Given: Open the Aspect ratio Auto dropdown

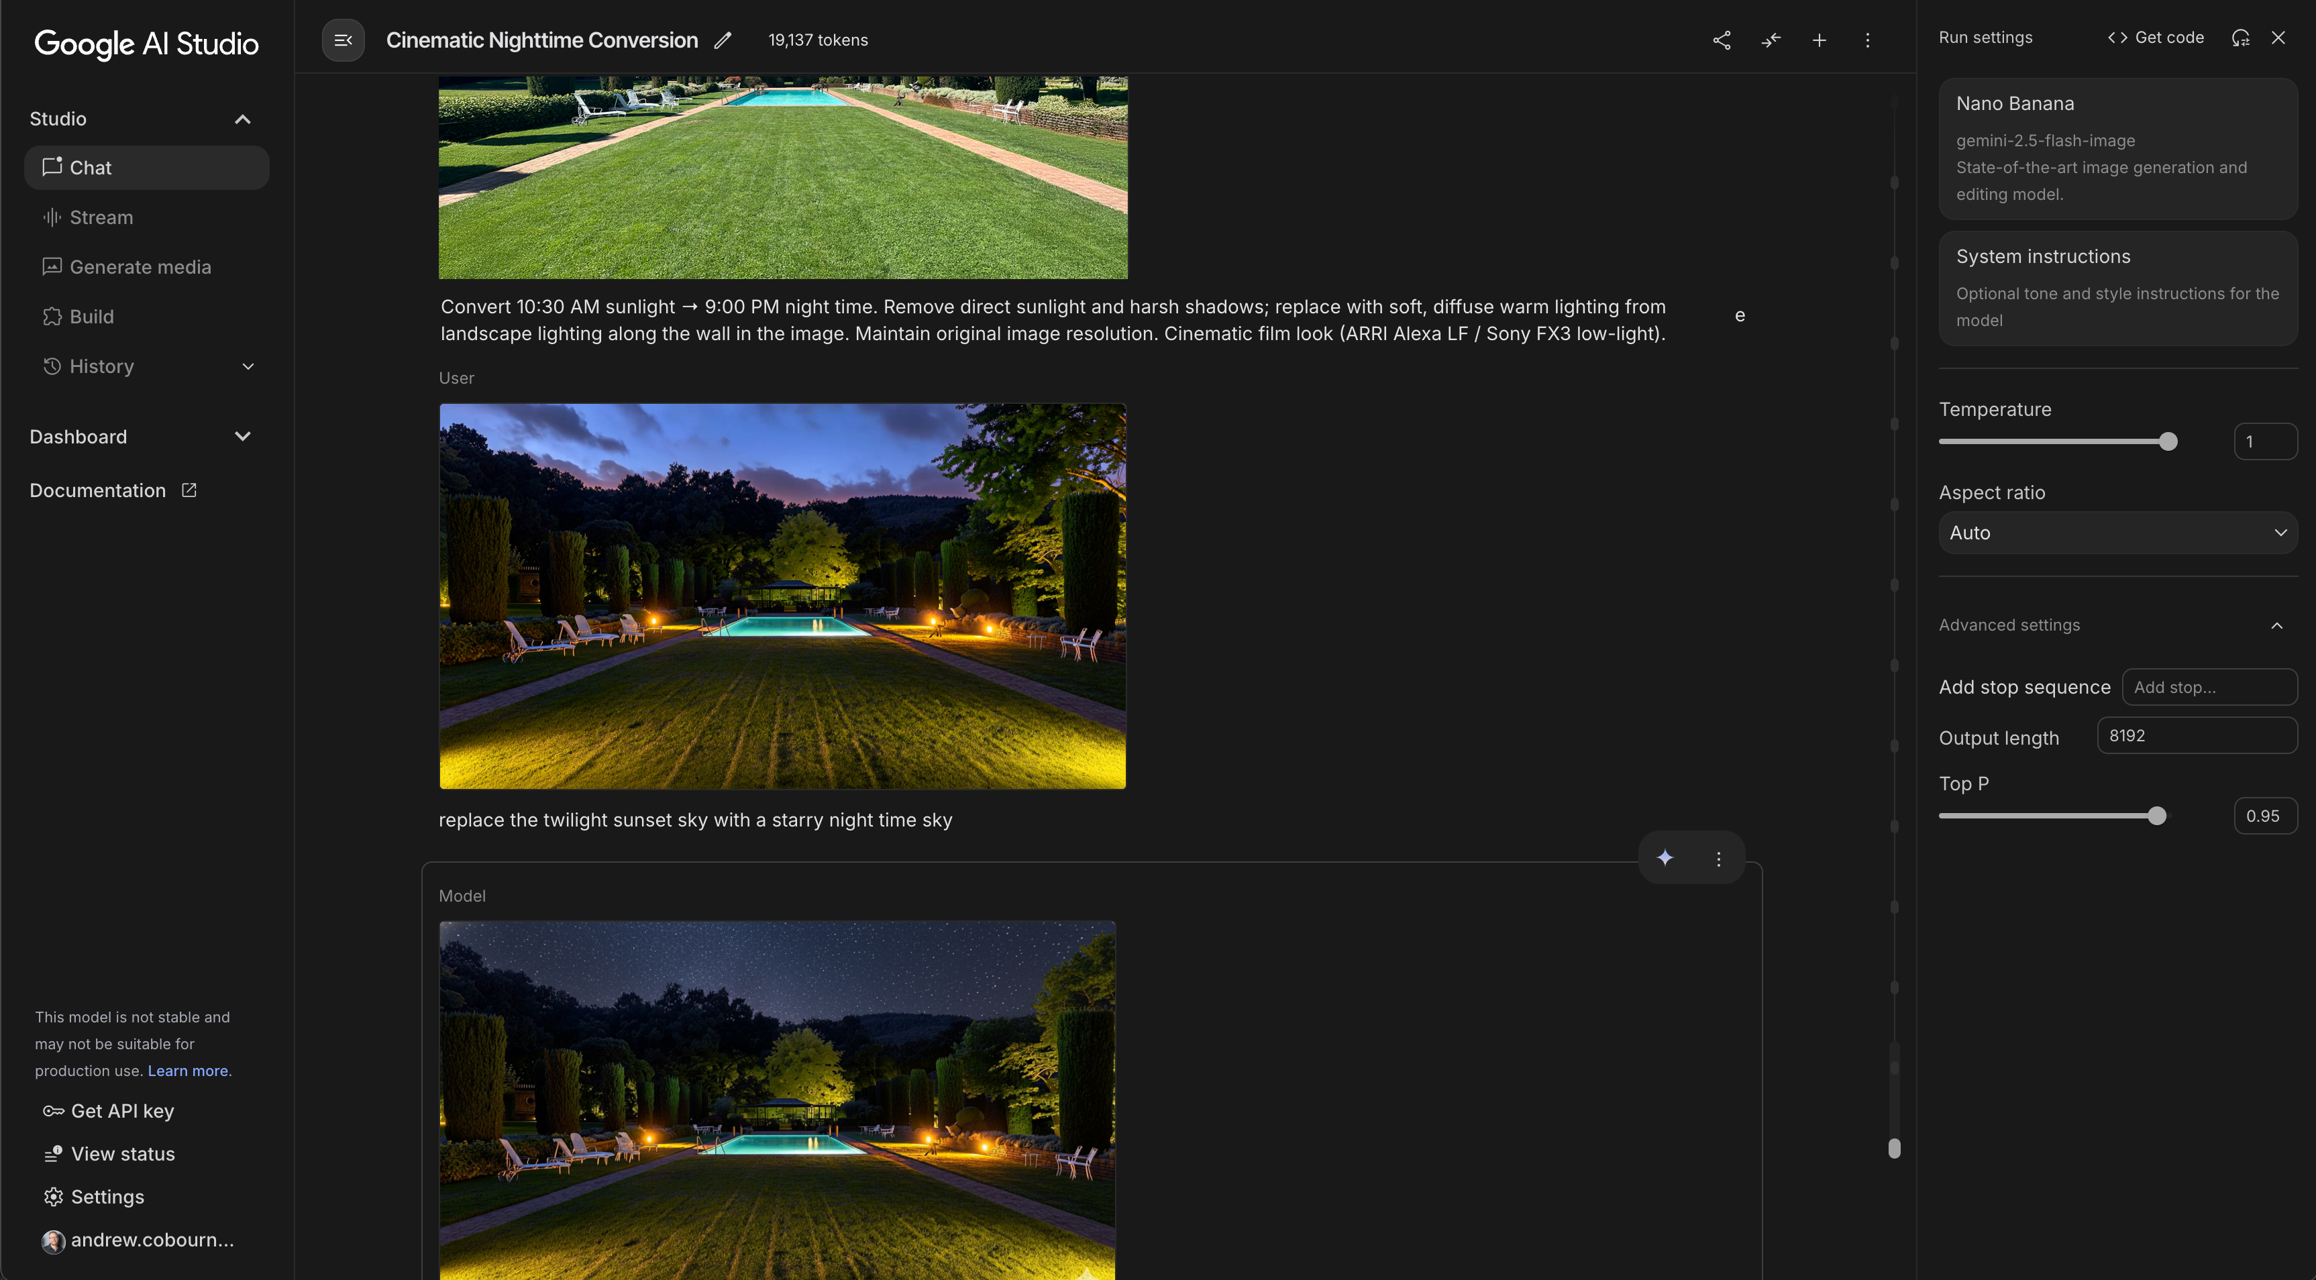Looking at the screenshot, I should [2117, 533].
